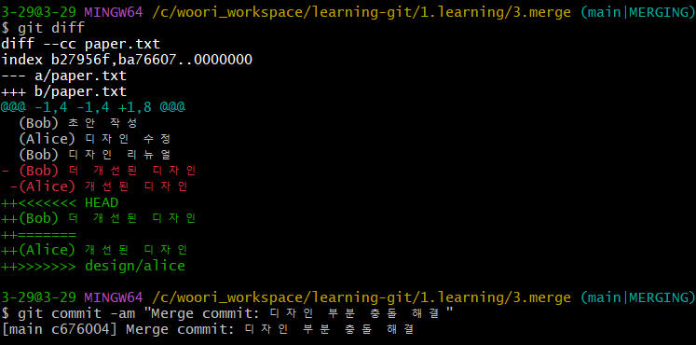696x345 pixels.
Task: Click the '--- a/paper.txt' line
Action: point(64,76)
